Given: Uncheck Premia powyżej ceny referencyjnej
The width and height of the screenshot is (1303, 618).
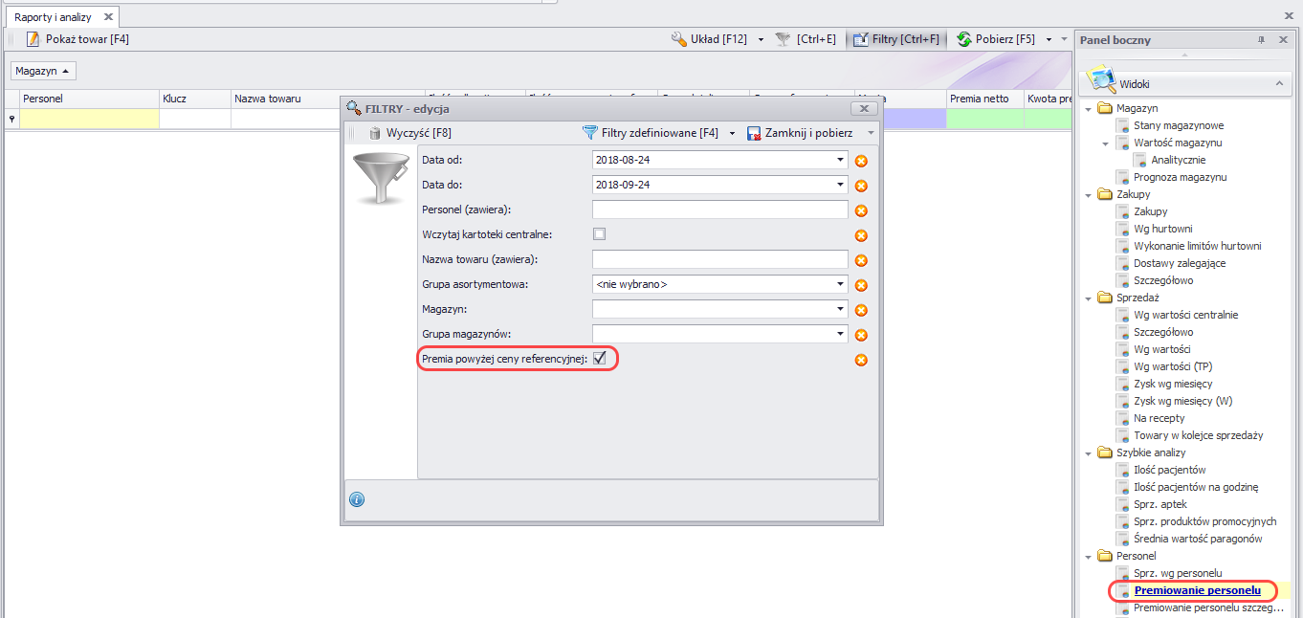Looking at the screenshot, I should click(x=600, y=358).
